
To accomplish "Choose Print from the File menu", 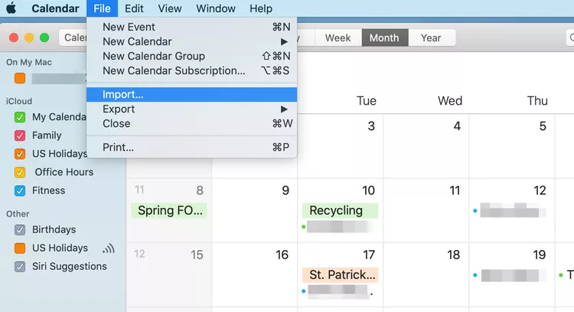I will click(x=119, y=147).
